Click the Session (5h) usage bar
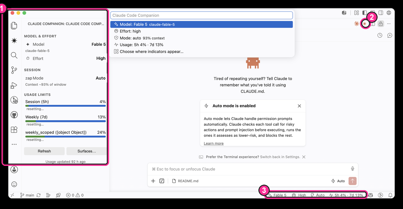 65,106
